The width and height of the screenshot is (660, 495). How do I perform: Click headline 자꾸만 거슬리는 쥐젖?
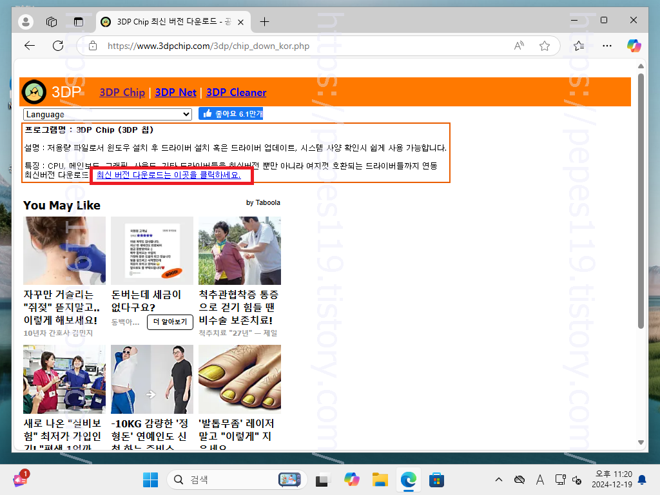pyautogui.click(x=63, y=307)
